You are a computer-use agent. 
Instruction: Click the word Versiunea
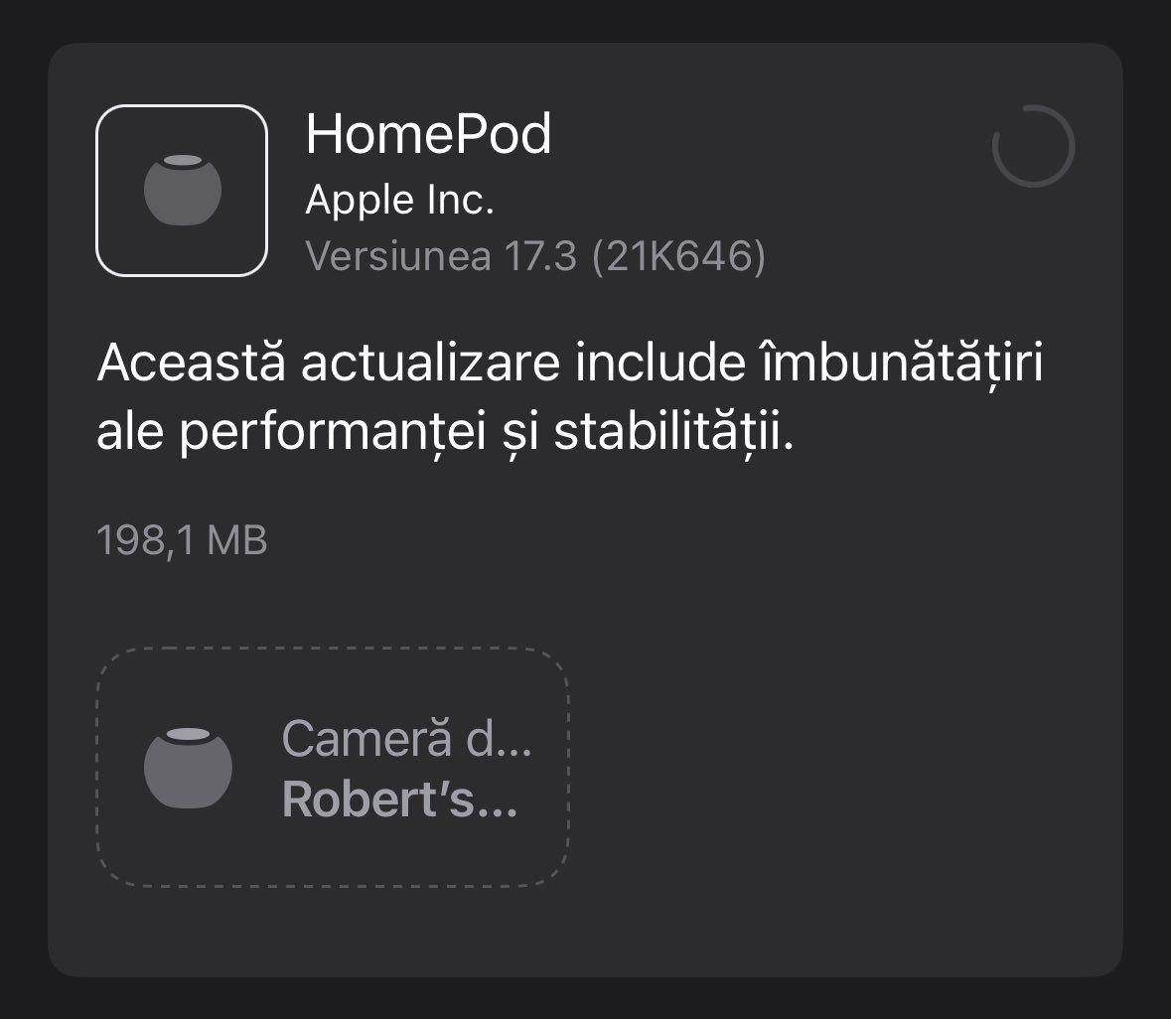click(x=397, y=256)
